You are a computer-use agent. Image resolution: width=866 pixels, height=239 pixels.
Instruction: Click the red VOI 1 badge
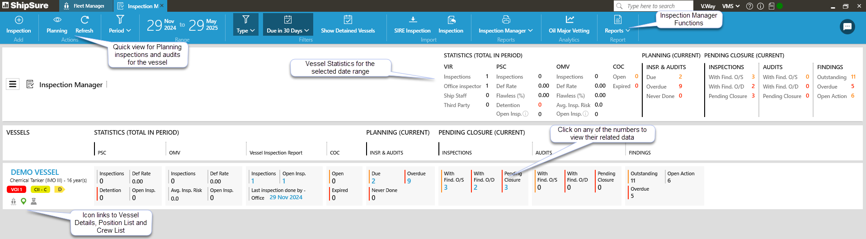[16, 189]
